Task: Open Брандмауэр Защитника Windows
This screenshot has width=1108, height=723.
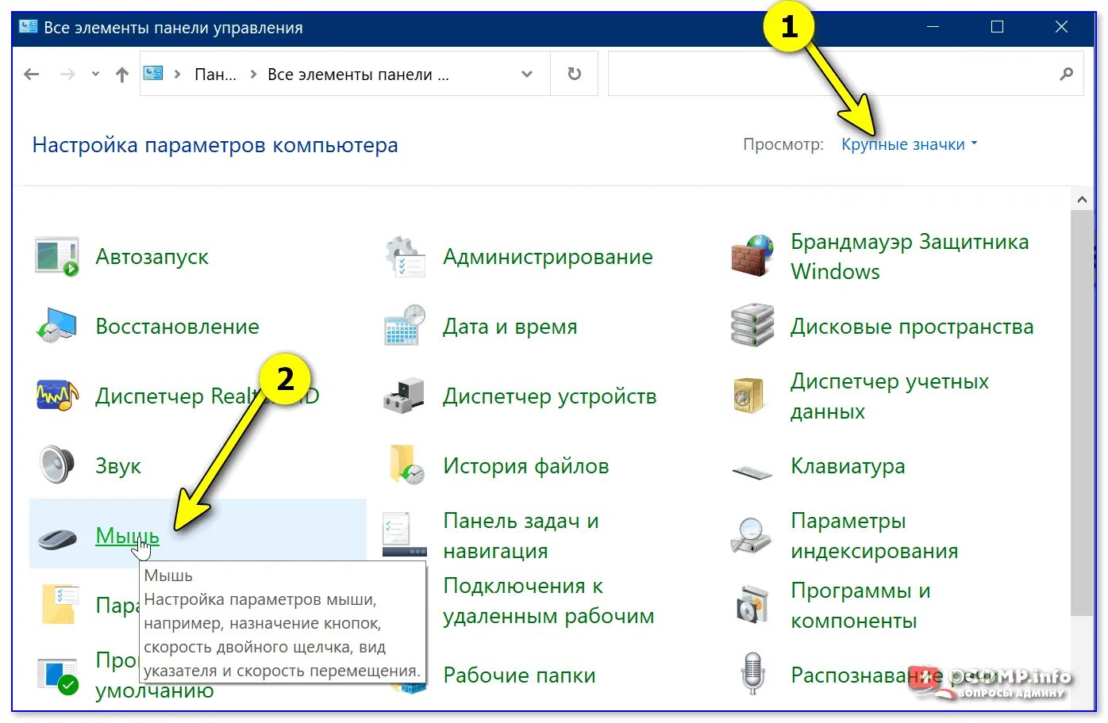Action: click(909, 256)
